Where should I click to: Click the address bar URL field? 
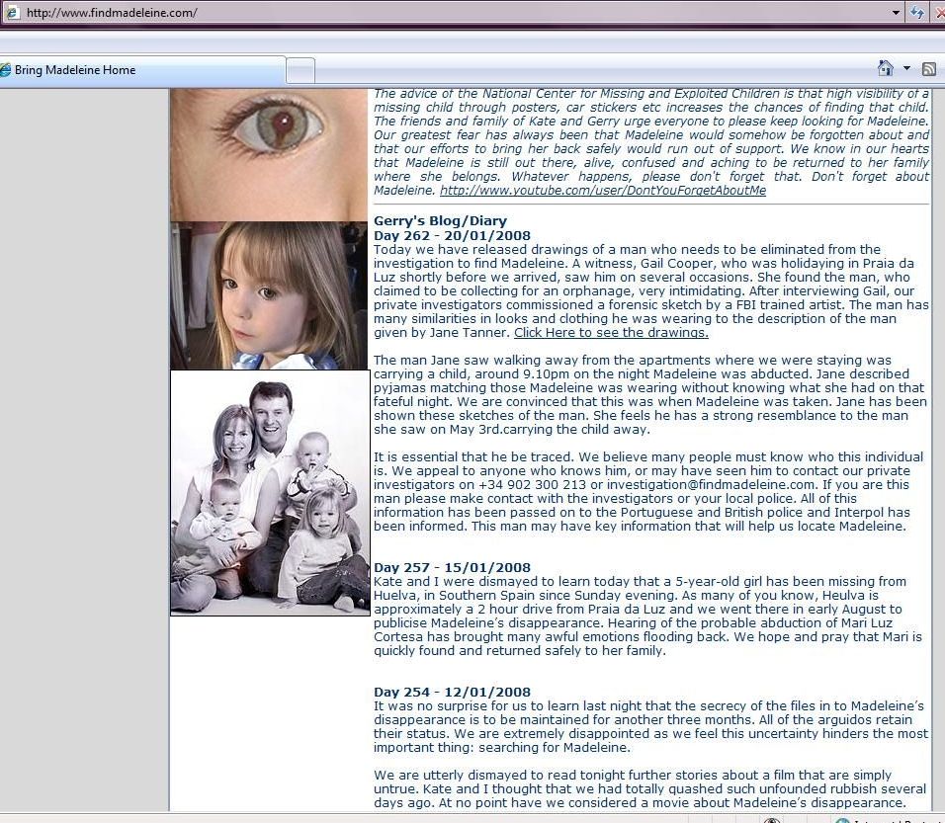(x=445, y=13)
